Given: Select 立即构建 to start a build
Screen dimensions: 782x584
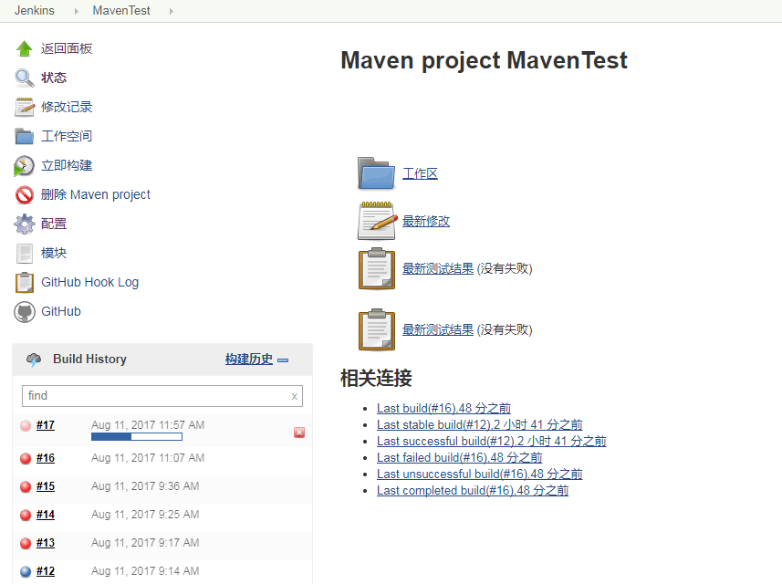Looking at the screenshot, I should tap(67, 165).
